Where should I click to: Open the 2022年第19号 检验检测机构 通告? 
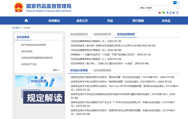coord(123,96)
